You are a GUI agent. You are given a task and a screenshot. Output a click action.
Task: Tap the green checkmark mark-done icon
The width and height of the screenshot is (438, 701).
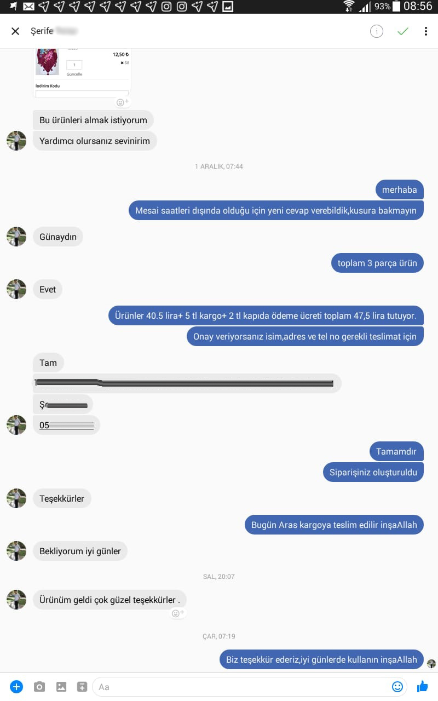(x=403, y=31)
